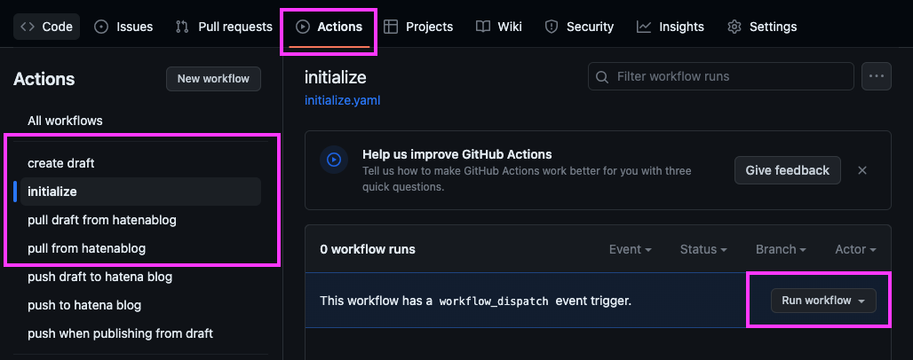Click the Give feedback button
This screenshot has width=913, height=360.
pyautogui.click(x=787, y=170)
